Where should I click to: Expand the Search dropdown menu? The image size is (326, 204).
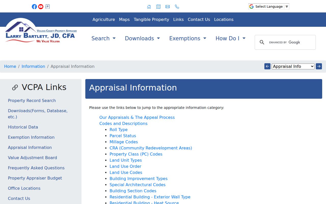(x=103, y=39)
